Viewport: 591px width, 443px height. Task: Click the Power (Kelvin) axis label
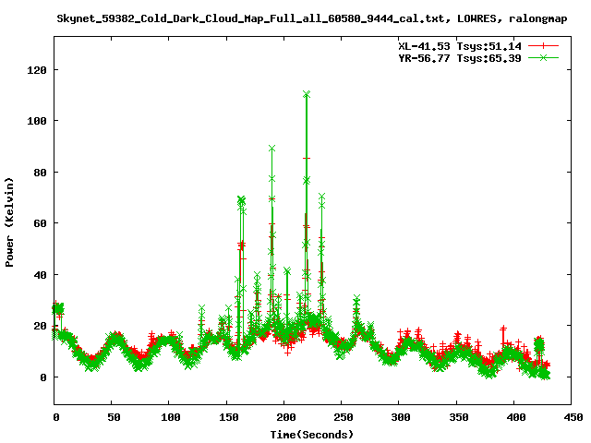click(x=9, y=222)
